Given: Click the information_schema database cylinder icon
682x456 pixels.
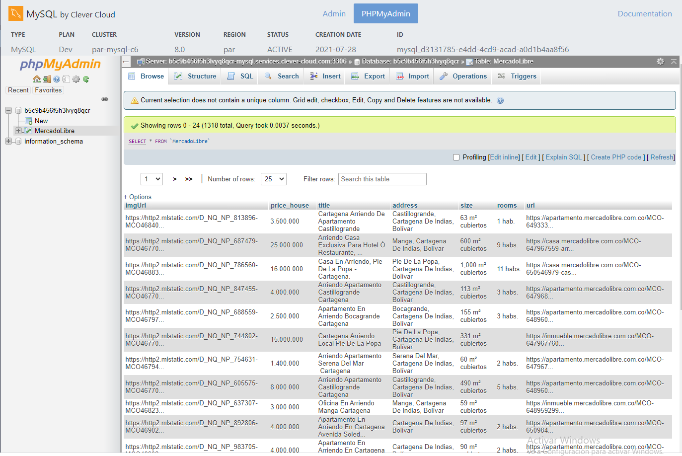Looking at the screenshot, I should pos(18,141).
